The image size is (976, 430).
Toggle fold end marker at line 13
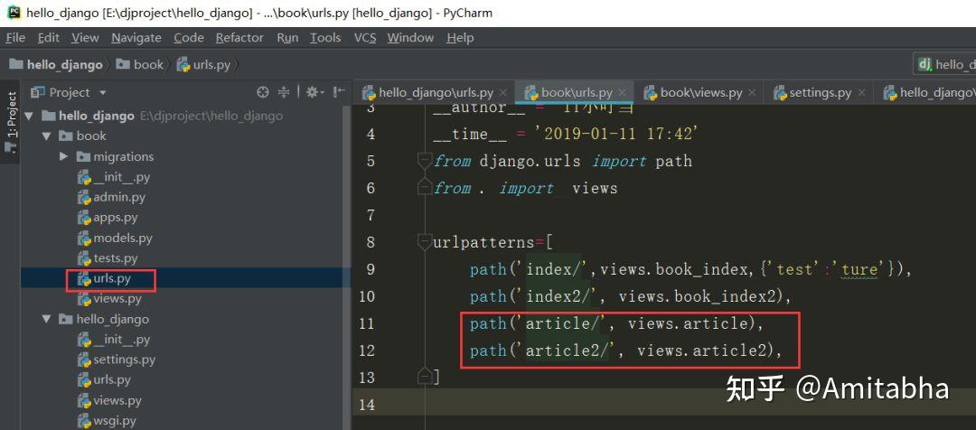(x=425, y=375)
